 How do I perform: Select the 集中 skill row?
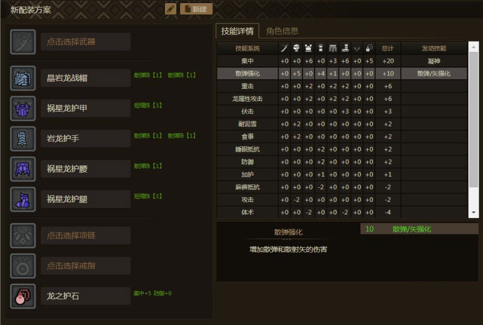[247, 60]
